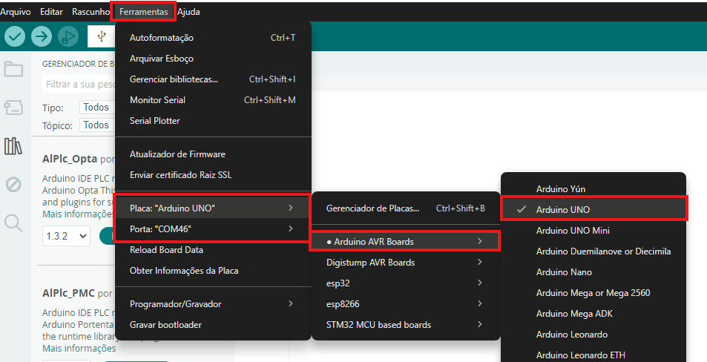
Task: Open the Library Manager books icon
Action: click(13, 146)
